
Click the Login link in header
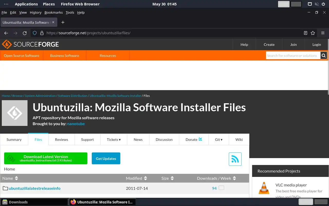click(x=317, y=45)
